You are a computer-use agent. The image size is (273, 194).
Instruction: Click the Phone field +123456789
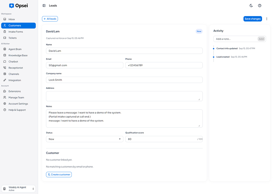click(x=164, y=65)
